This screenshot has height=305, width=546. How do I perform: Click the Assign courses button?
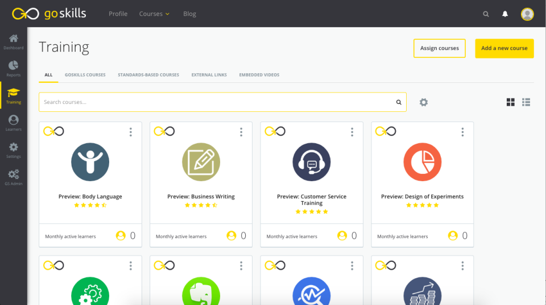tap(440, 48)
